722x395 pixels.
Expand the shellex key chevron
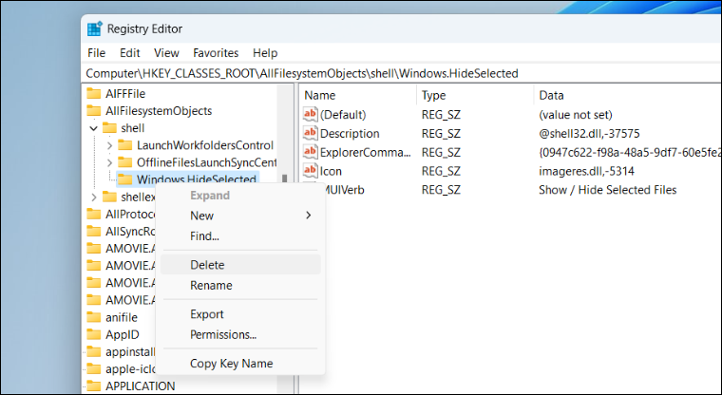tap(94, 197)
